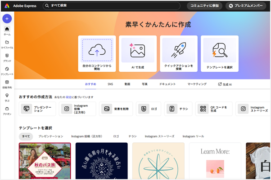The width and height of the screenshot is (271, 180).
Task: Select Instagram 投稿 (正方形) quick create icon
Action: (x=67, y=109)
